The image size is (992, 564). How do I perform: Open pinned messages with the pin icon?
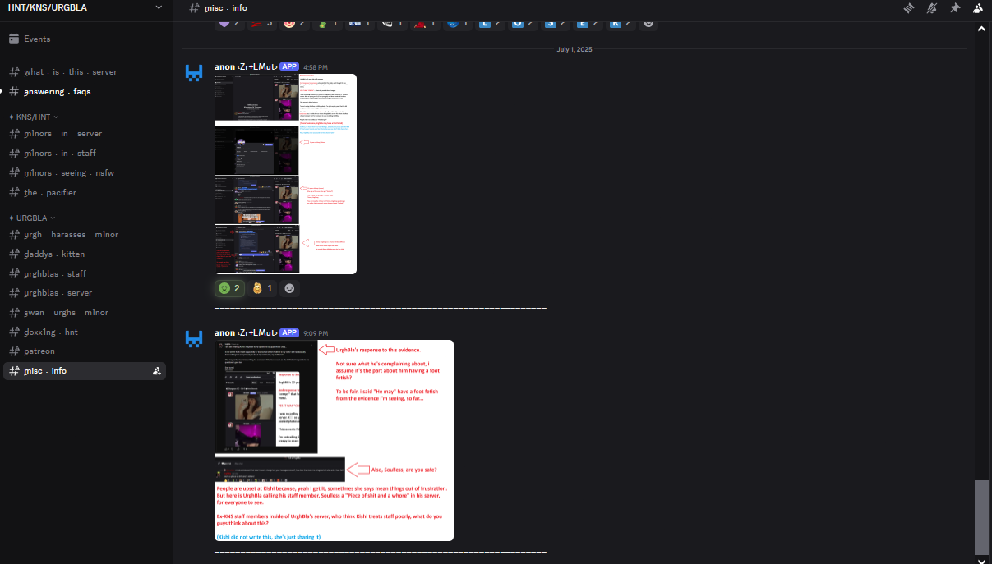tap(955, 8)
